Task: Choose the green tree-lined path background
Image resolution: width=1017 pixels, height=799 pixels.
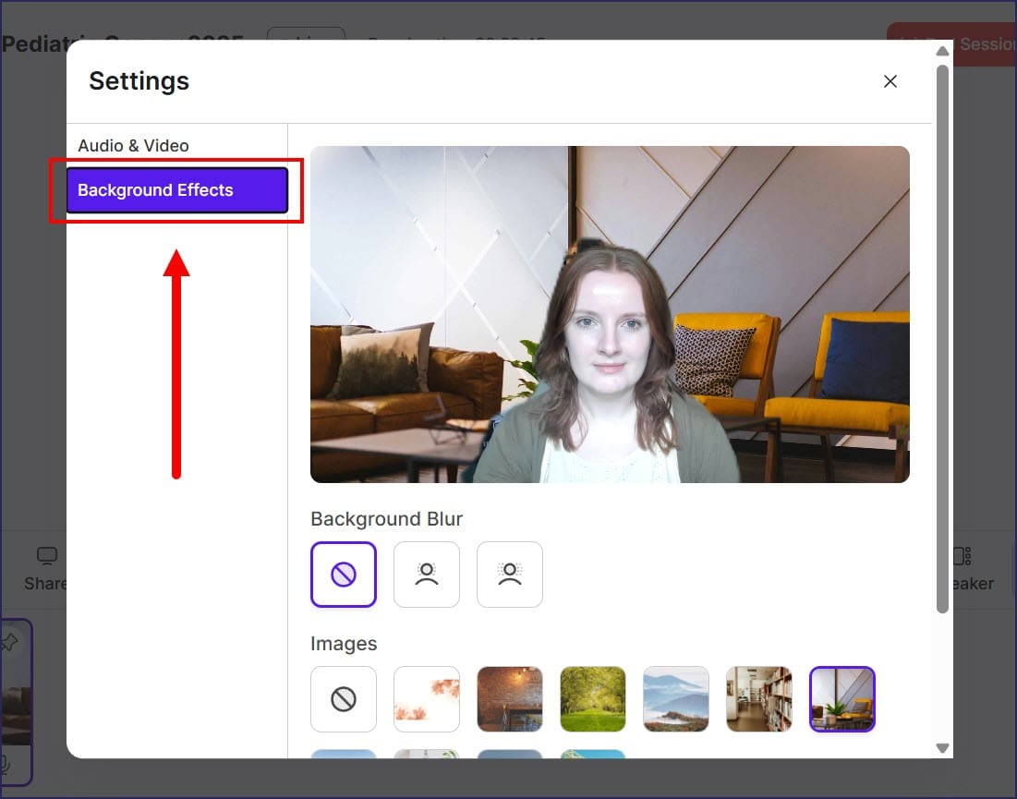Action: (x=593, y=699)
